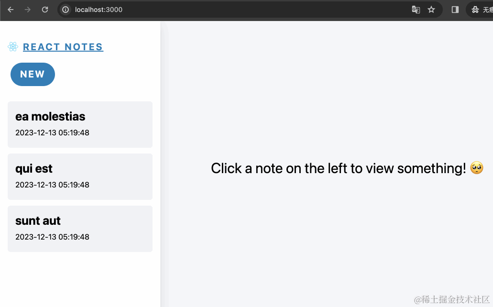Viewport: 493px width, 307px height.
Task: Click the incognito profile icon
Action: coord(475,10)
